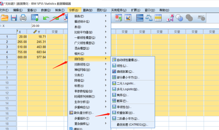This screenshot has width=219, height=130.
Task: Select cell with value 463.88
Action: (x=37, y=47)
